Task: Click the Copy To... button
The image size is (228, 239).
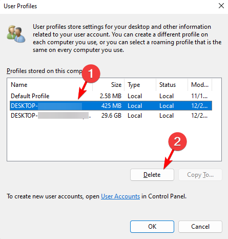Action: (200, 175)
